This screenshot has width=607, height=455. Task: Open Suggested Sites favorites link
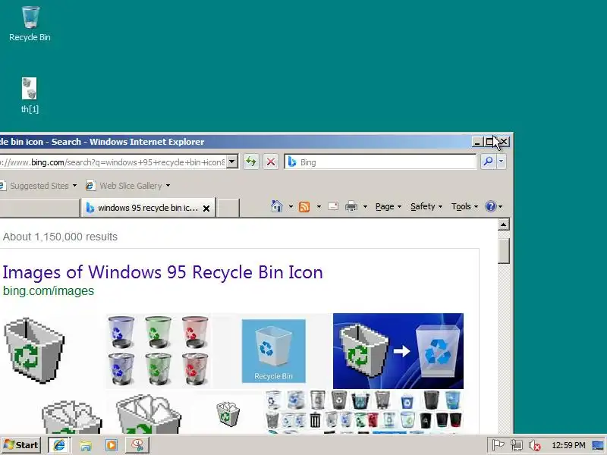point(39,186)
